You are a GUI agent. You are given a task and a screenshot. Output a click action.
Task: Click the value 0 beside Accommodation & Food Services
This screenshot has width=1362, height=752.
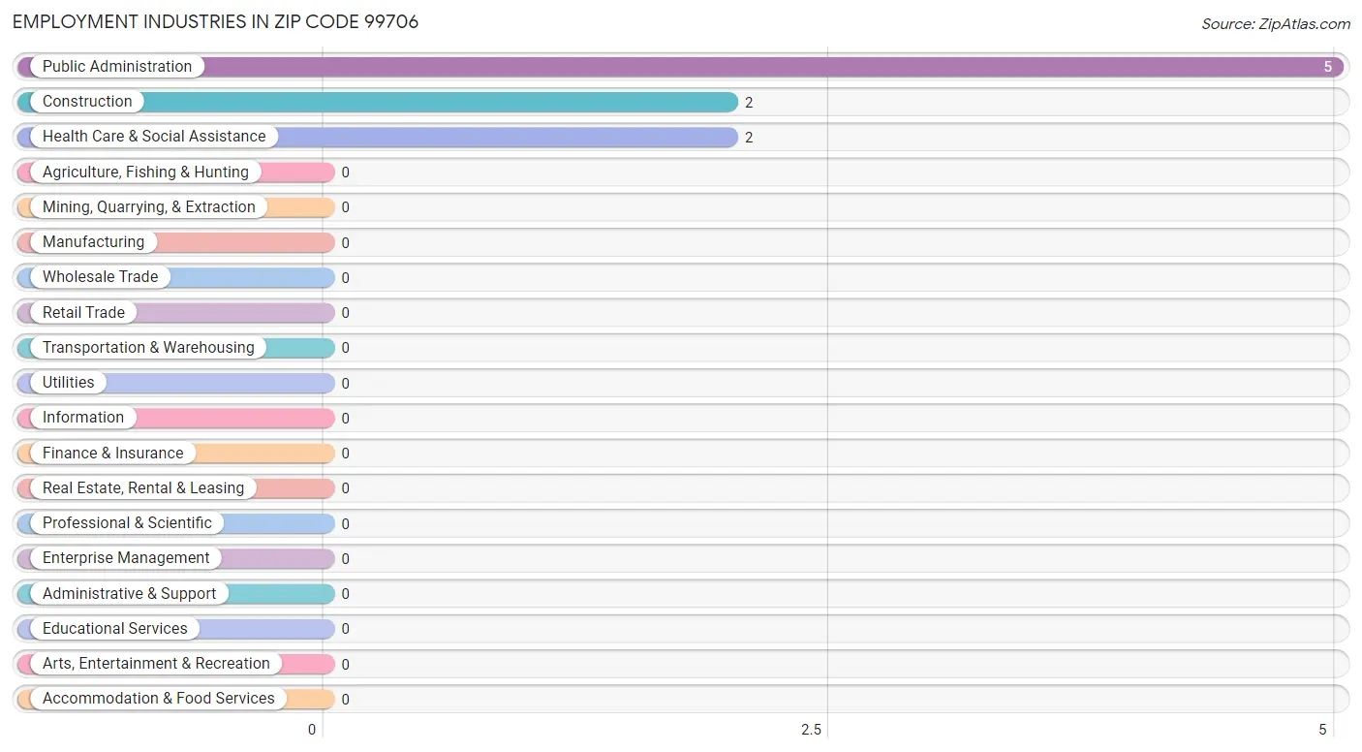tap(345, 700)
